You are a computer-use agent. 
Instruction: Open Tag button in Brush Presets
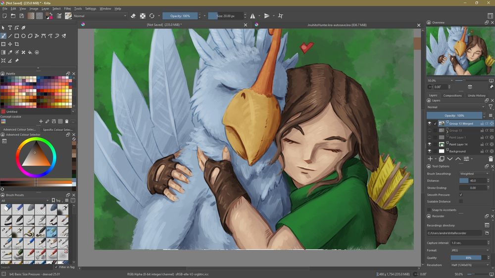(56, 200)
